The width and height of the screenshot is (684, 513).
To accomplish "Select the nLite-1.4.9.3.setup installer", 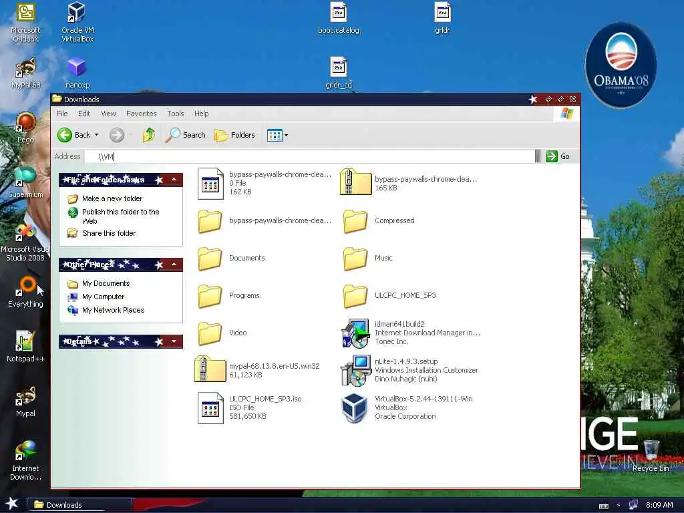I will tap(409, 370).
